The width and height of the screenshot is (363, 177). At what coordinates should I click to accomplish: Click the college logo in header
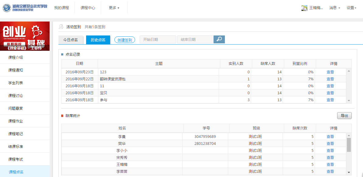coord(25,8)
